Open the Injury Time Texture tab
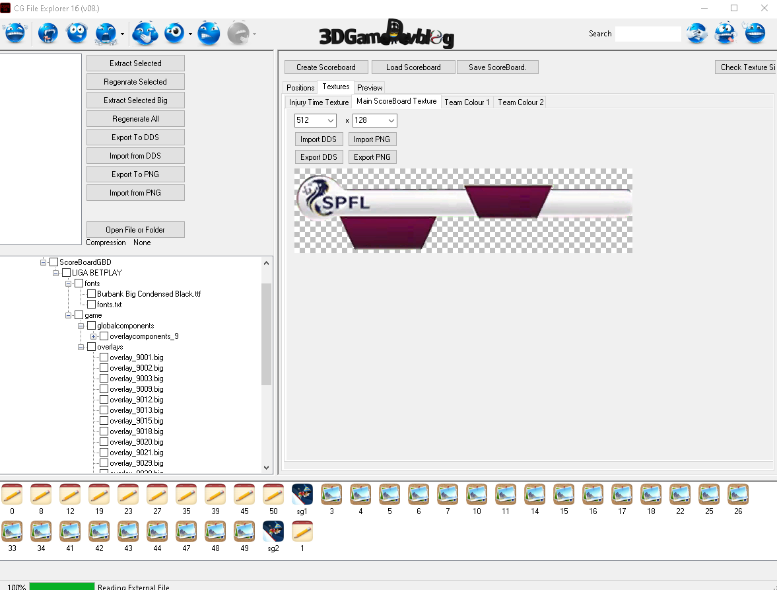The width and height of the screenshot is (777, 590). (x=319, y=102)
